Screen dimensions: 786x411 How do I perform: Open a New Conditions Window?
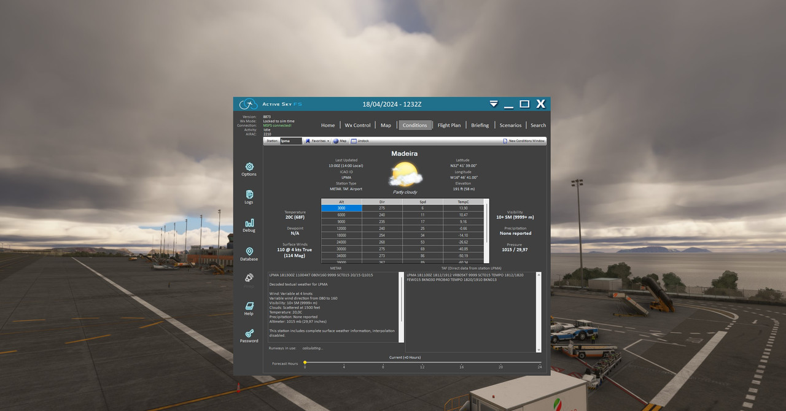524,141
